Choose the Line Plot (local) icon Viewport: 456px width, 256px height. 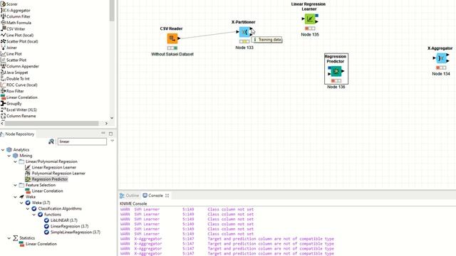3,35
